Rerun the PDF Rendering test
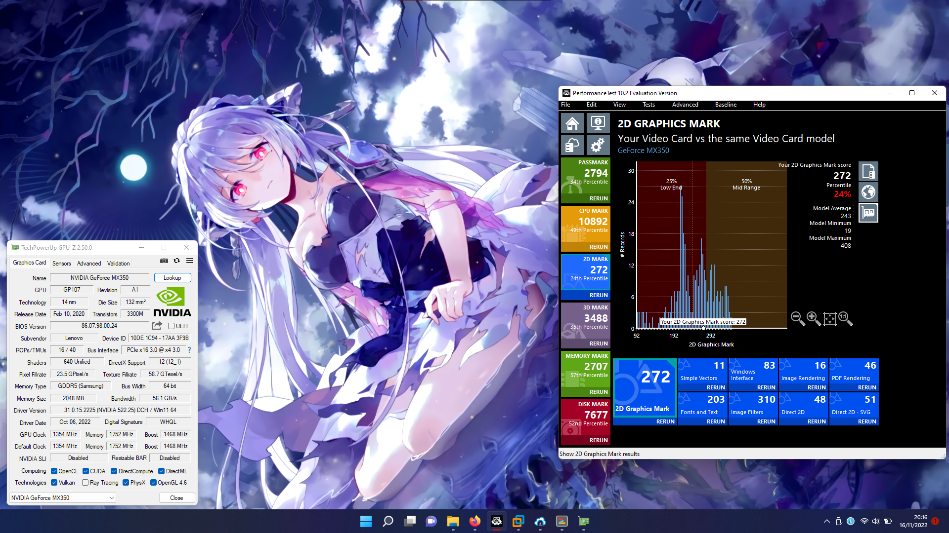 (867, 387)
